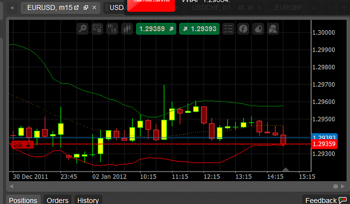This screenshot has width=350, height=204.
Task: Detach the EURUSD chart into new window
Action: tap(76, 8)
